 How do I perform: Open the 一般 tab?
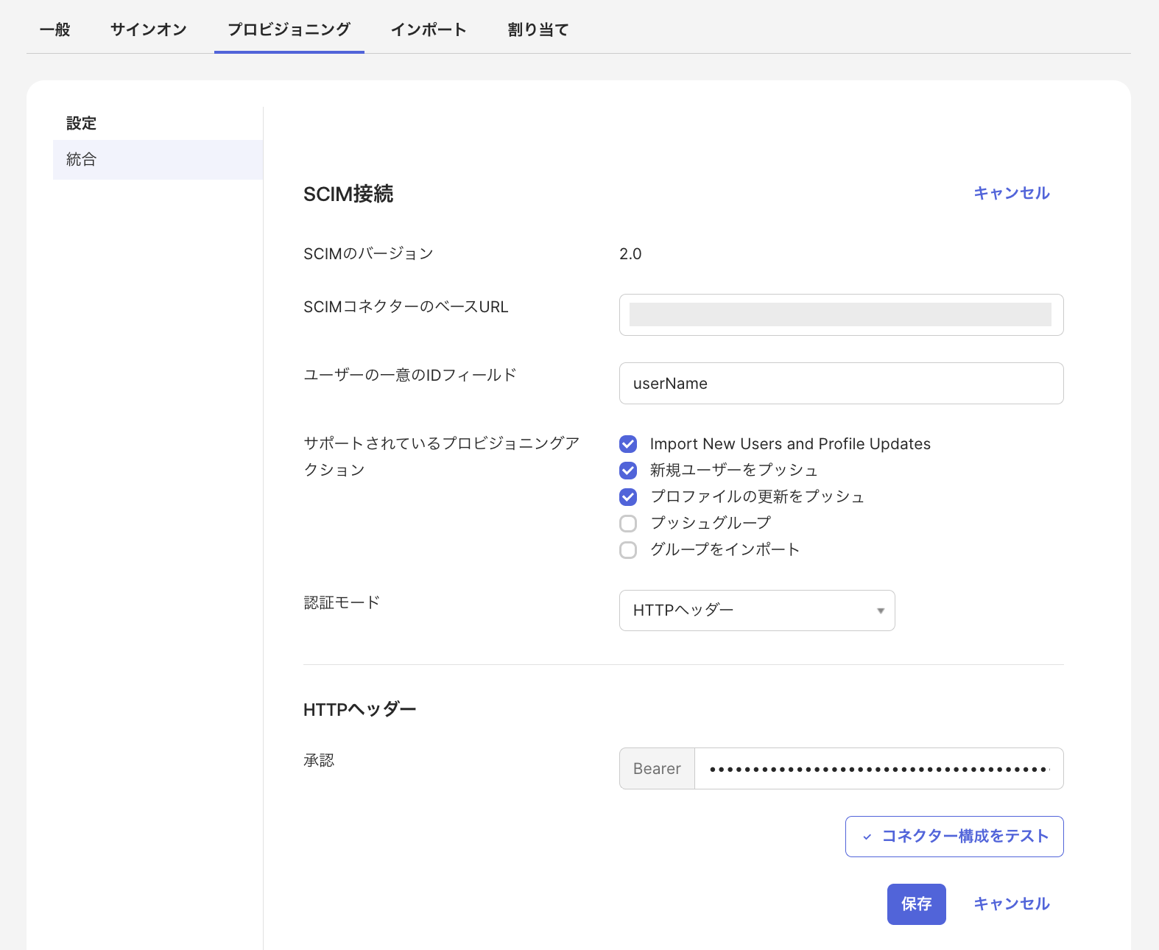pos(55,29)
